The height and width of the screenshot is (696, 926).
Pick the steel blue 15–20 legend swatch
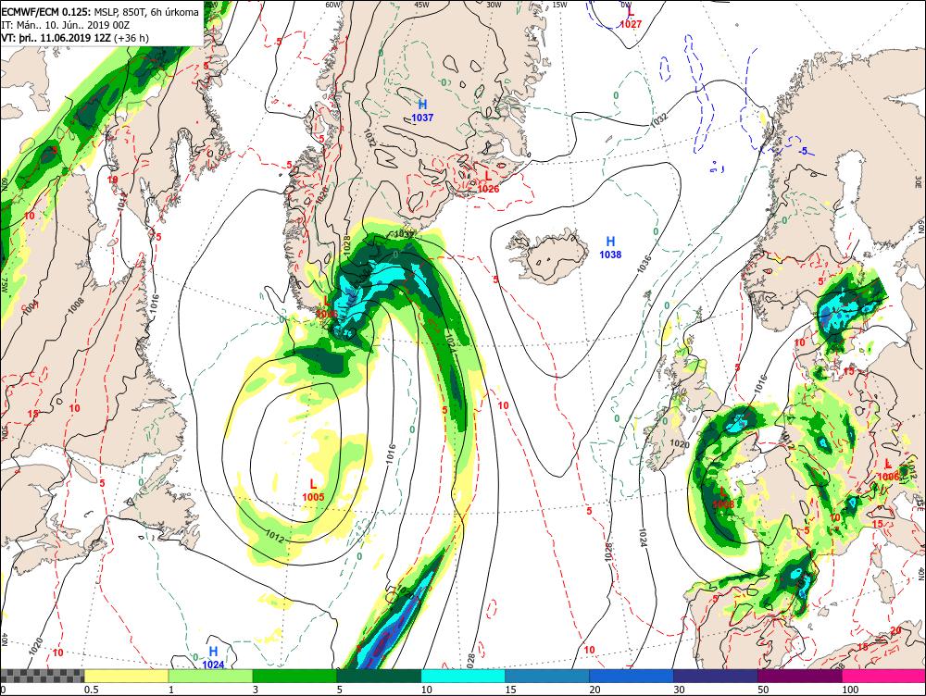click(x=547, y=676)
